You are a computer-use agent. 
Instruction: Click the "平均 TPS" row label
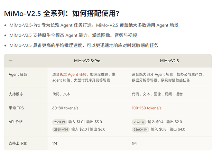point(16,108)
